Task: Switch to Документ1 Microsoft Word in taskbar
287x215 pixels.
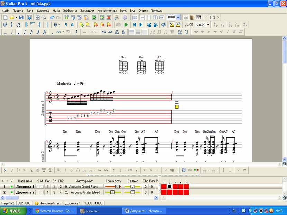Action: (144, 211)
